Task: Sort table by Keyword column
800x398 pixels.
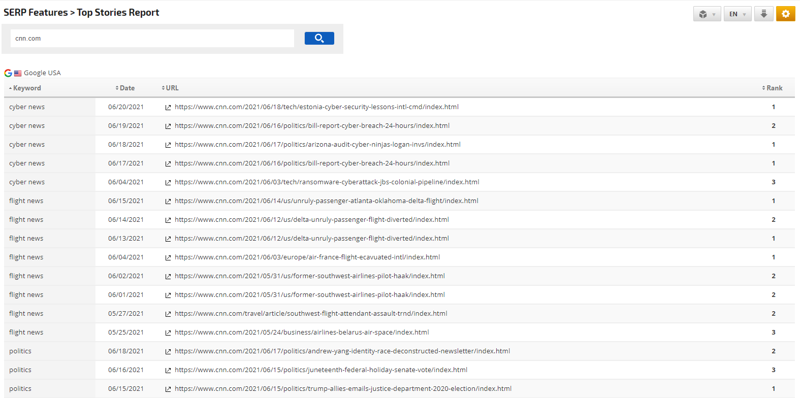Action: [x=26, y=88]
